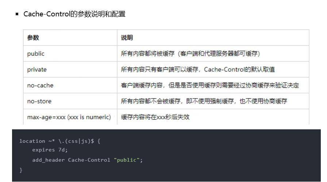327x182 pixels.
Task: Click the no-cache negotiation cache description
Action: [x=210, y=85]
